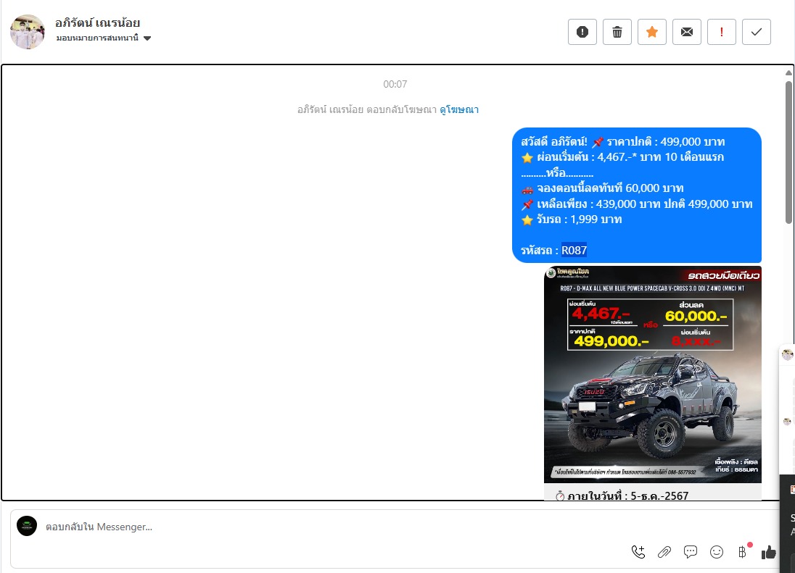Open the emoji picker smiley icon
795x573 pixels.
coord(717,552)
